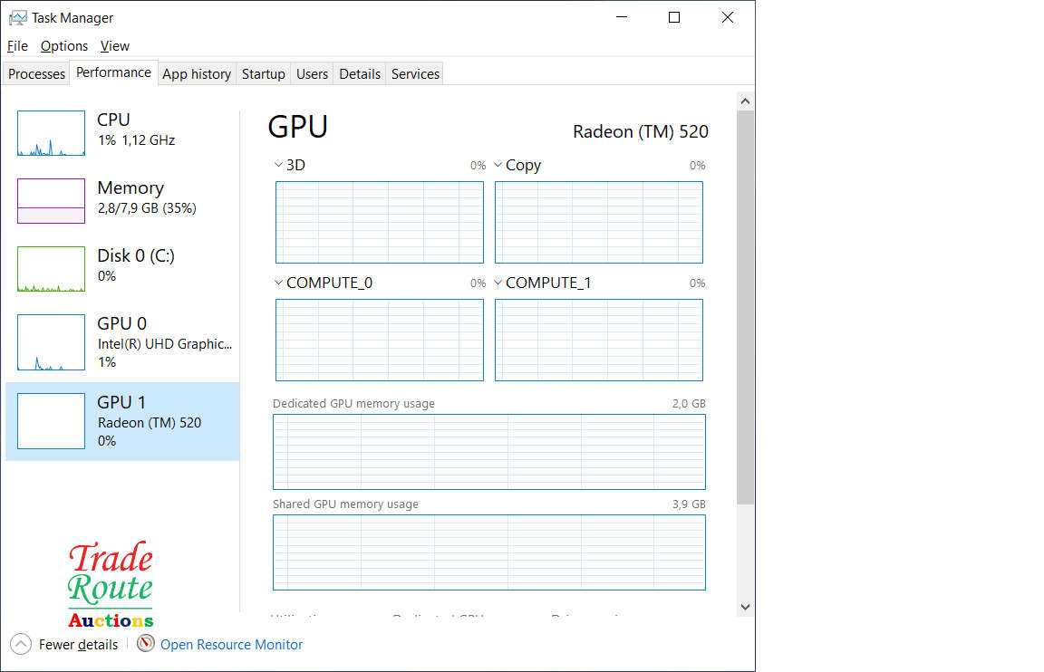Open the Copy engine dropdown

tap(498, 165)
